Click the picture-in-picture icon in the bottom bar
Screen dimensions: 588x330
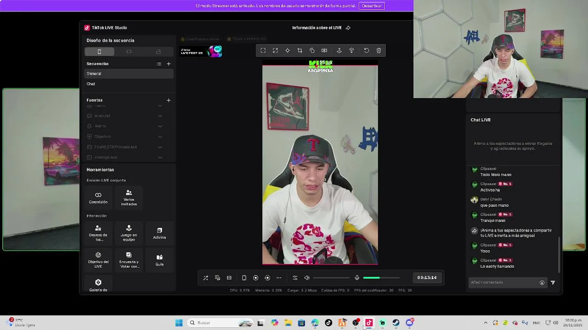[217, 278]
